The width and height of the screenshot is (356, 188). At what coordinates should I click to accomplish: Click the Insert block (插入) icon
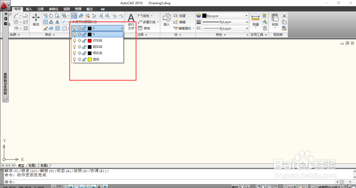(167, 20)
